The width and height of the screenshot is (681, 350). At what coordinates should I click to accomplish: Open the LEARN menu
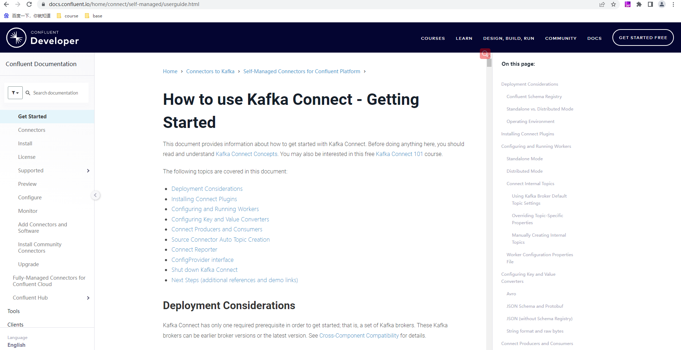(464, 38)
